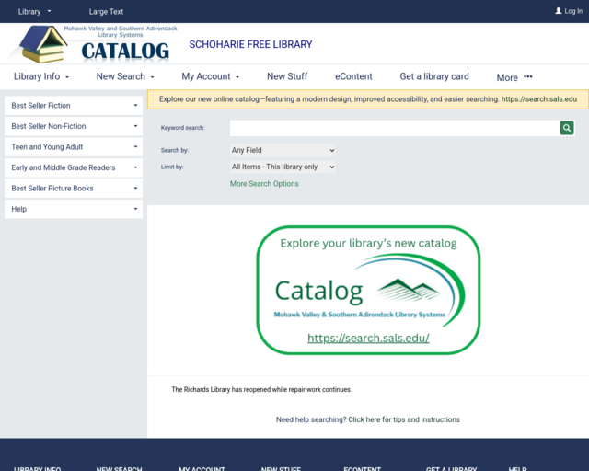Open the Search by Any Field dropdown
Screen dimensions: 589x471
283,150
